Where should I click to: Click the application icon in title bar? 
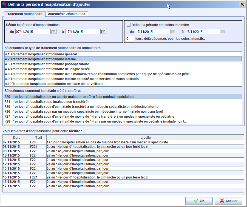click(x=4, y=4)
